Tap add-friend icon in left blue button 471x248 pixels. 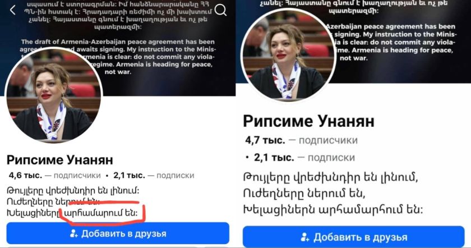(x=73, y=233)
